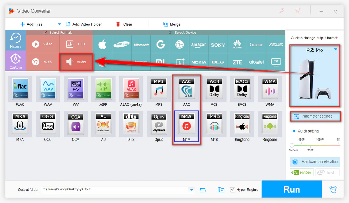The height and width of the screenshot is (203, 349).
Task: Open the PS5 Pro output format dropdown
Action: click(x=336, y=50)
